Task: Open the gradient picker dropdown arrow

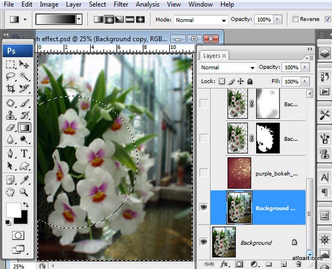Action: pos(79,19)
